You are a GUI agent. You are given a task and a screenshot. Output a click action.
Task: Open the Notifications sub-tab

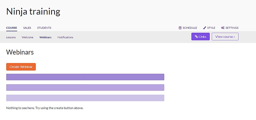click(x=65, y=37)
